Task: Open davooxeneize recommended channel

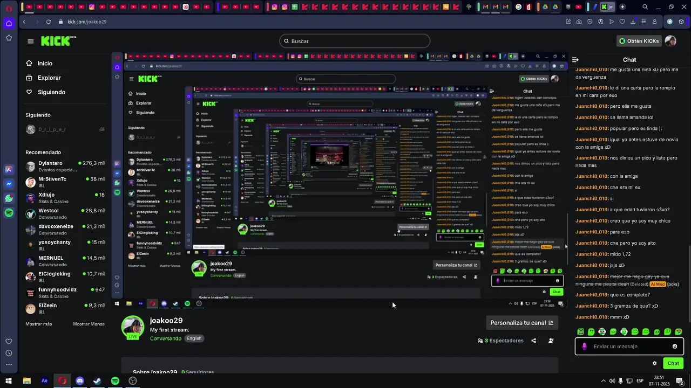Action: pos(65,230)
